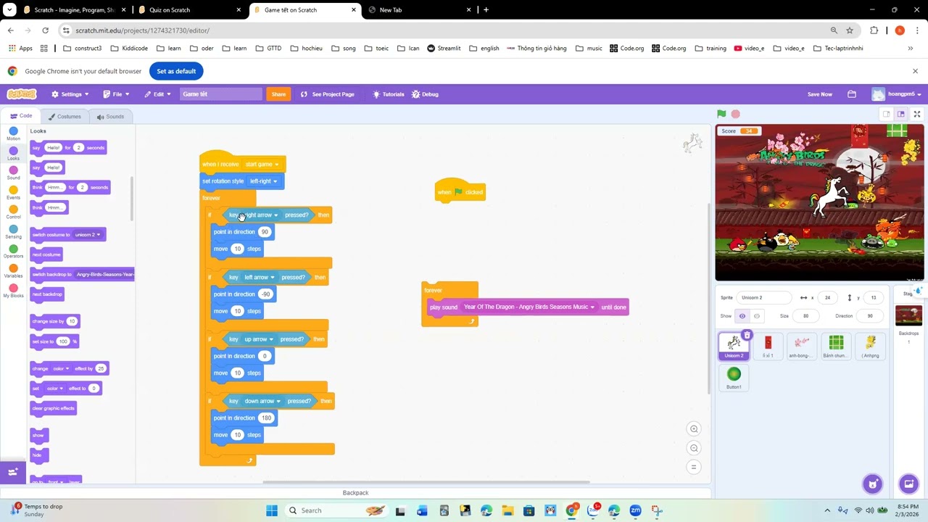Open the Windows Start menu

pyautogui.click(x=272, y=510)
